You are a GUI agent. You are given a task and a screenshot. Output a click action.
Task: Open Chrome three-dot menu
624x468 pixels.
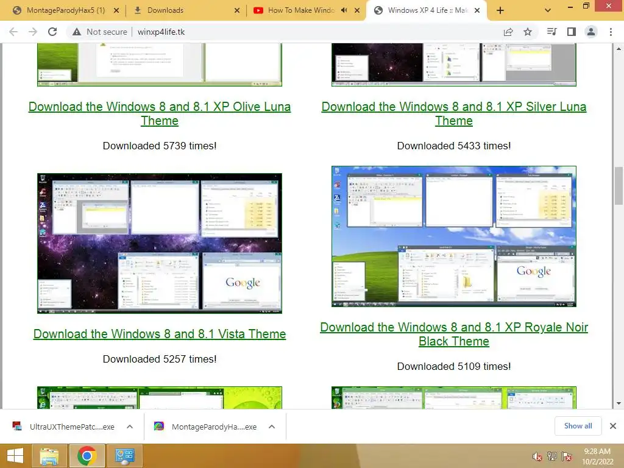coord(611,32)
